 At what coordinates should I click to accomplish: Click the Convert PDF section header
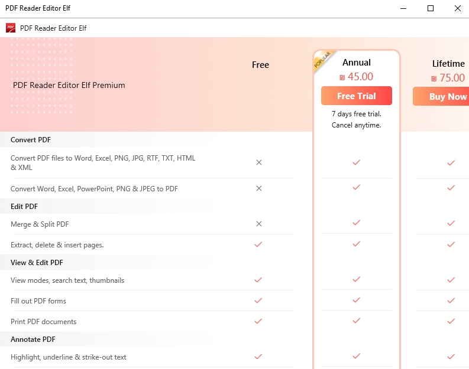[x=31, y=140]
